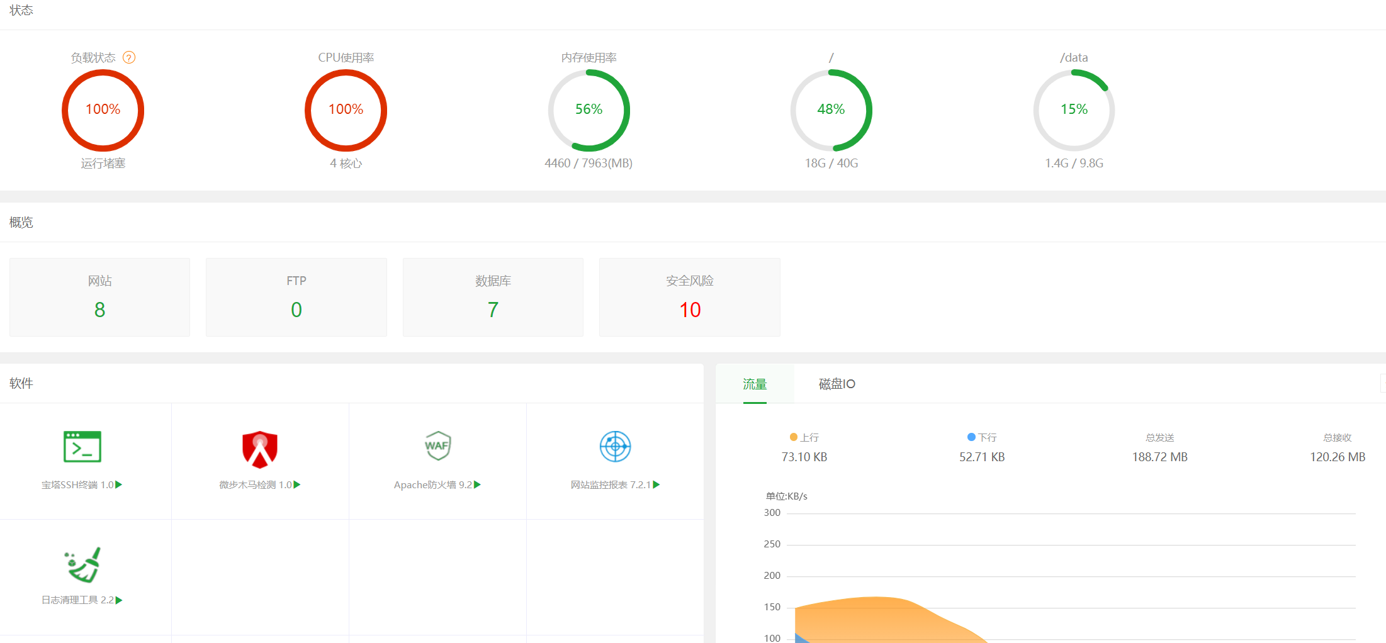Switch to the 磁盘IO tab
Screen dimensions: 1386x643
[837, 384]
